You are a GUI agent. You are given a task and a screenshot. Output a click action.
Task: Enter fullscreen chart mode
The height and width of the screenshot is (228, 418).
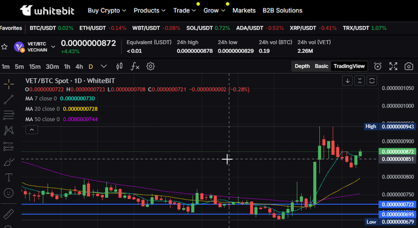point(393,66)
